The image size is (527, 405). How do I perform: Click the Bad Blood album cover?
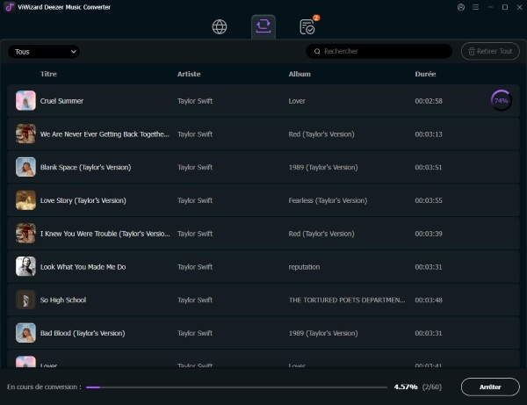click(25, 333)
